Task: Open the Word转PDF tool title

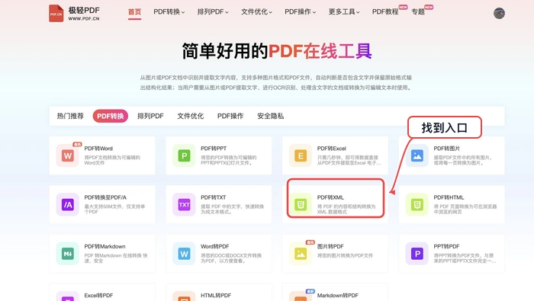Action: tap(214, 246)
